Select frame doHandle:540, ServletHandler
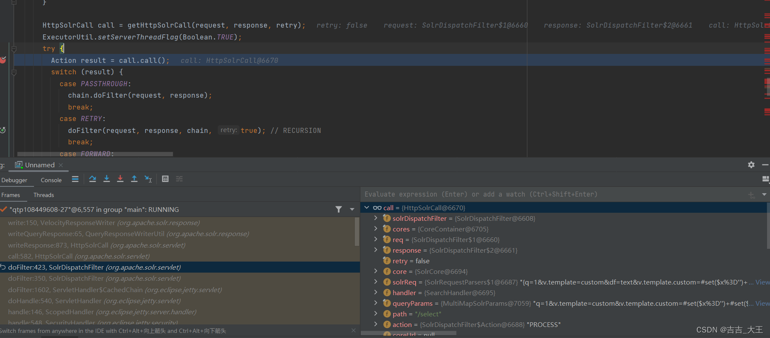The image size is (770, 338). point(94,301)
